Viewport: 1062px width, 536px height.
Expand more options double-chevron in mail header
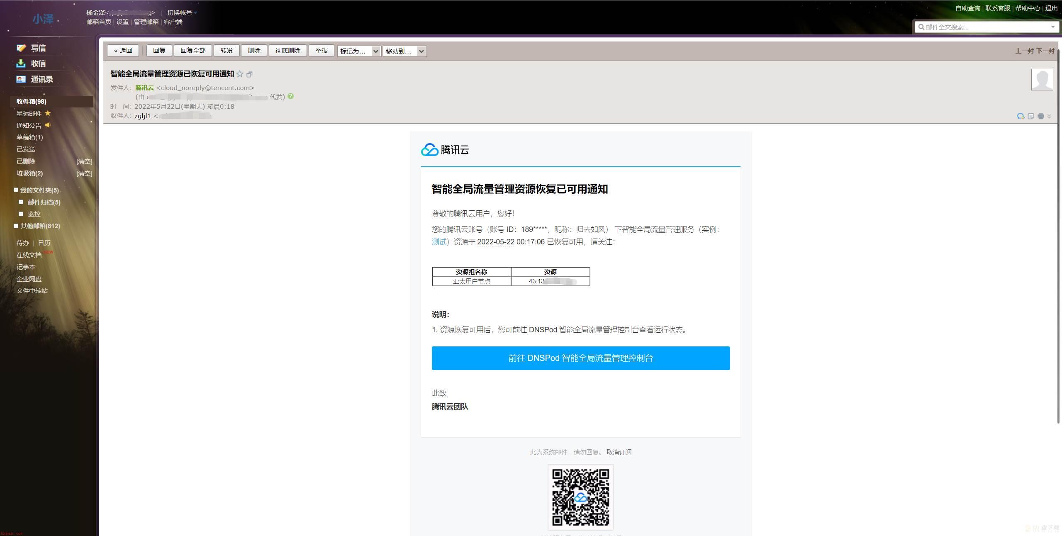click(x=1049, y=117)
